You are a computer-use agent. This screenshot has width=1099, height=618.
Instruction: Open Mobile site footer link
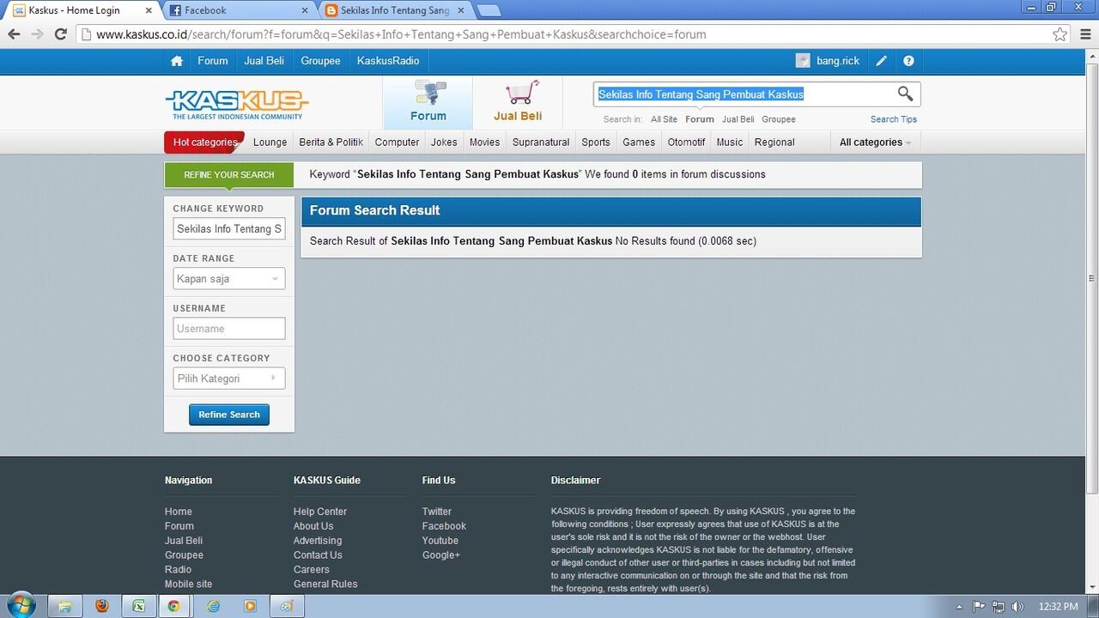(x=188, y=585)
